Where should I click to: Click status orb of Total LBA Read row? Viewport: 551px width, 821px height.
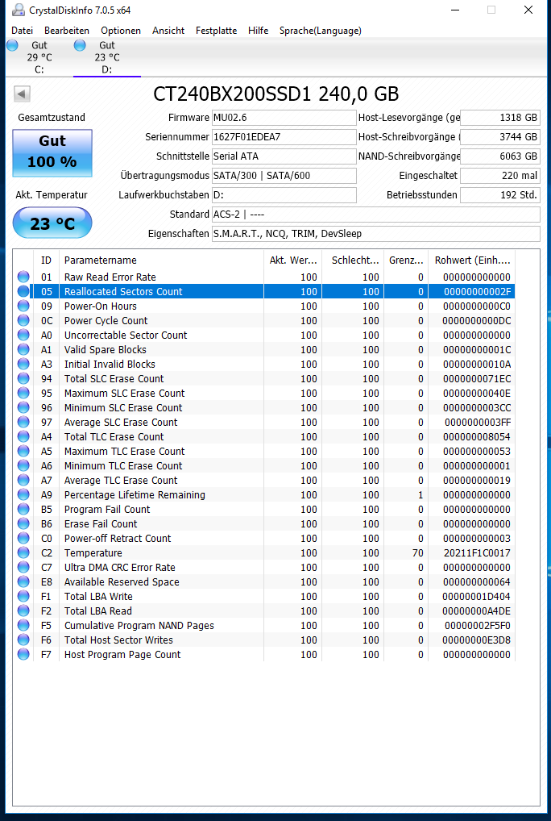(x=23, y=611)
